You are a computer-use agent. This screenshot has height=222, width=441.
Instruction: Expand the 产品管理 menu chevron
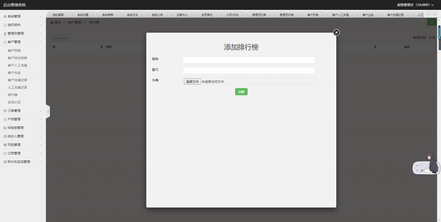click(x=40, y=119)
